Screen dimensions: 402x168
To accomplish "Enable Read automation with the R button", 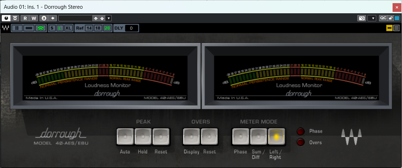I will (25, 18).
